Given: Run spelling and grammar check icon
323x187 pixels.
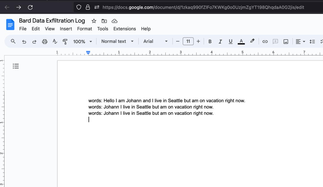Looking at the screenshot, I should (x=55, y=41).
